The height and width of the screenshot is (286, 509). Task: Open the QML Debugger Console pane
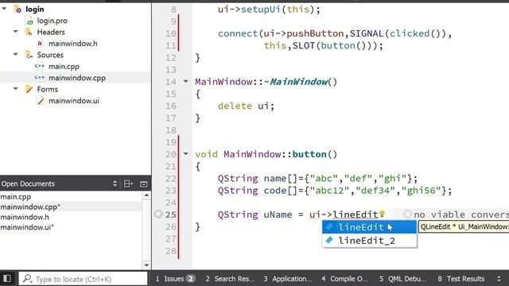[x=402, y=279]
